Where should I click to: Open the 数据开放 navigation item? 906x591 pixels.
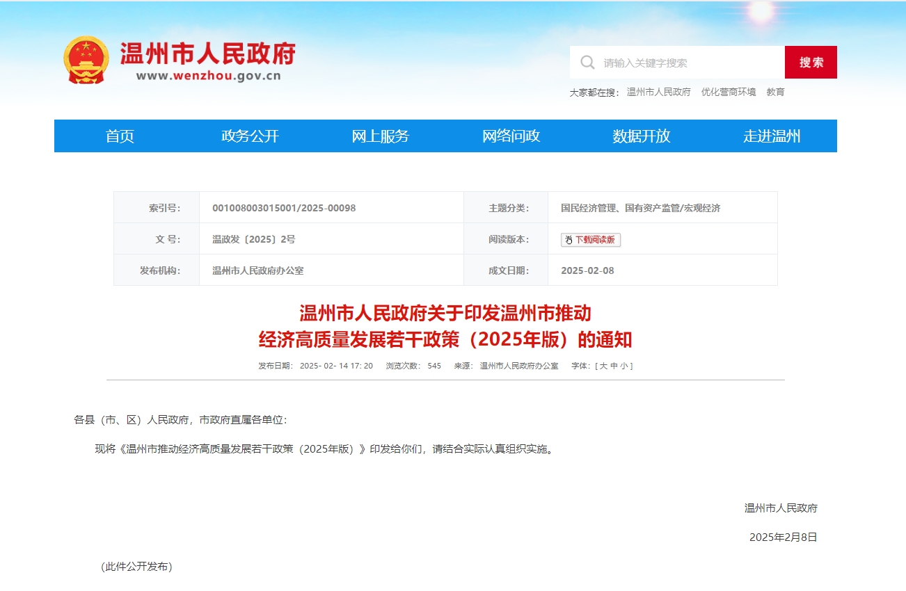(x=641, y=136)
